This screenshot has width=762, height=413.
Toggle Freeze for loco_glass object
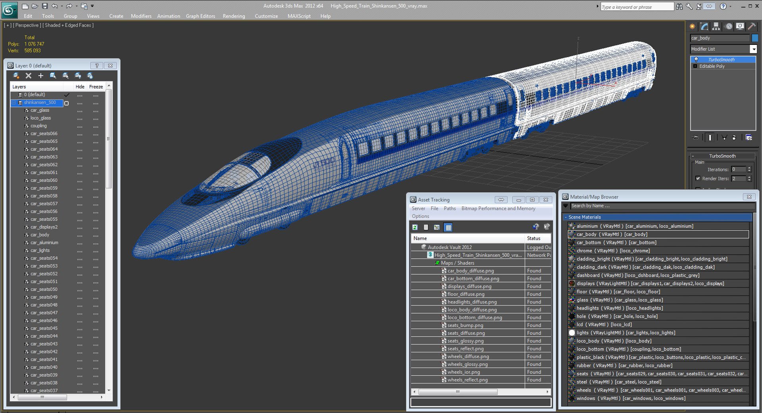96,119
